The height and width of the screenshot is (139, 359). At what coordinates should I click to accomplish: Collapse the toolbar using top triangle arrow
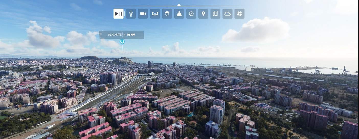[x=179, y=5]
